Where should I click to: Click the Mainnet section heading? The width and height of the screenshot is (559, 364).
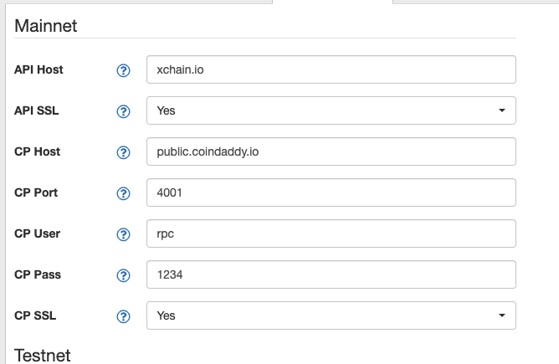click(x=46, y=26)
